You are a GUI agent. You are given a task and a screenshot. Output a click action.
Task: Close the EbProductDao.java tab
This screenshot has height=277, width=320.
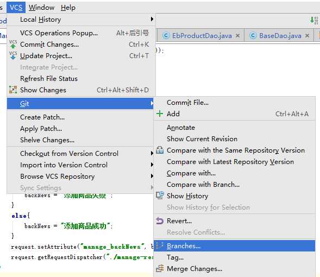pyautogui.click(x=237, y=36)
